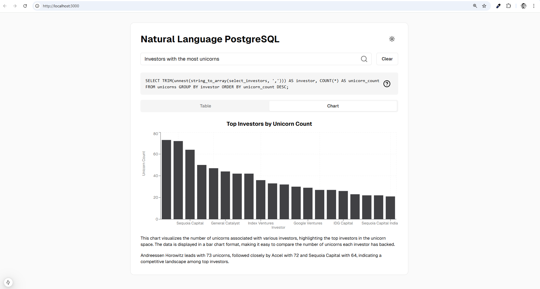Click the 'Index Ventures' axis label
The image size is (540, 289).
point(261,223)
